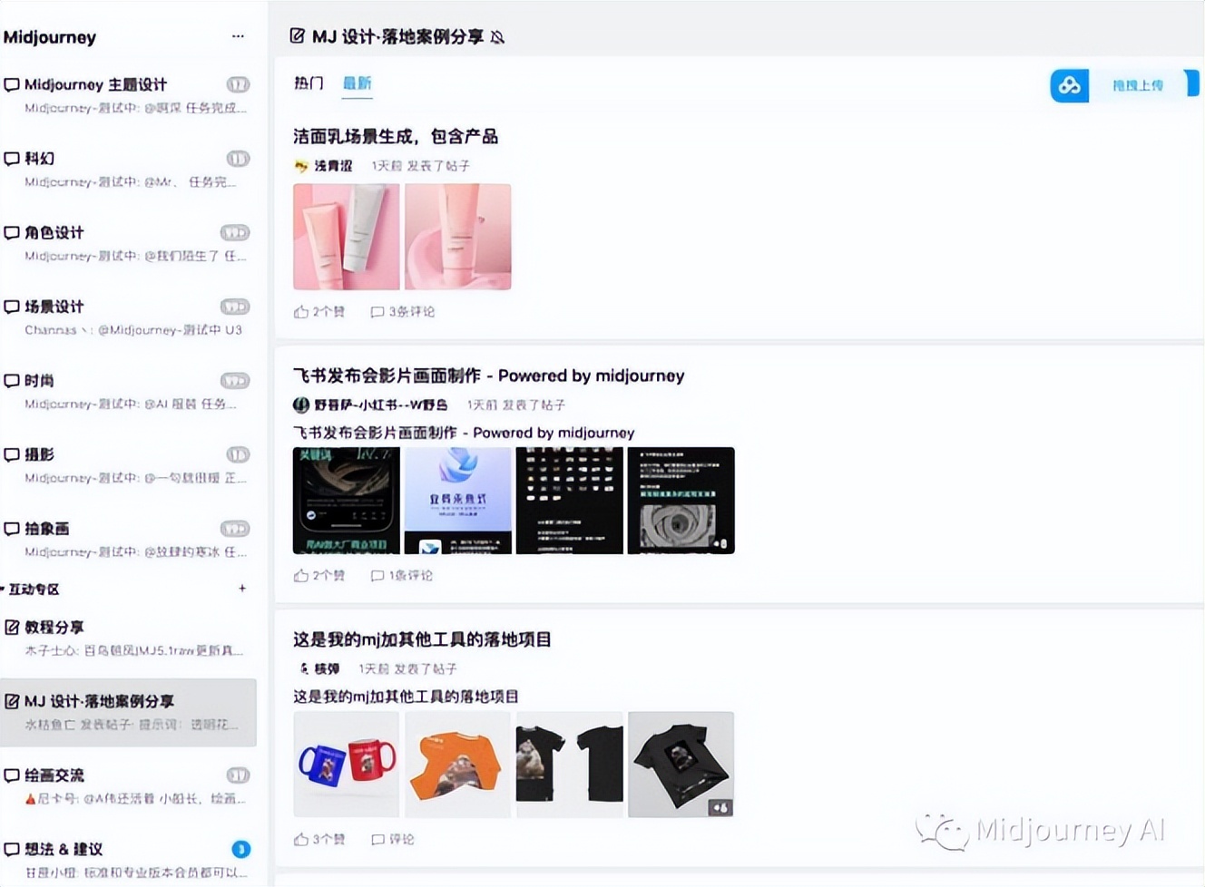Image resolution: width=1205 pixels, height=887 pixels.
Task: Click the edit icon beside the MJ 设计 title
Action: [x=297, y=36]
